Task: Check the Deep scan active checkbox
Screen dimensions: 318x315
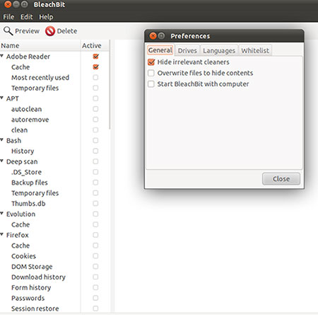Action: pos(95,161)
